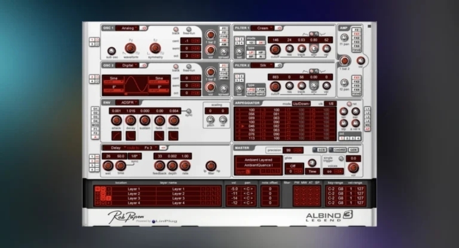Screen dimensions: 459x248
Task: Click the wave morph slider in OSC 2
Action: (137, 94)
